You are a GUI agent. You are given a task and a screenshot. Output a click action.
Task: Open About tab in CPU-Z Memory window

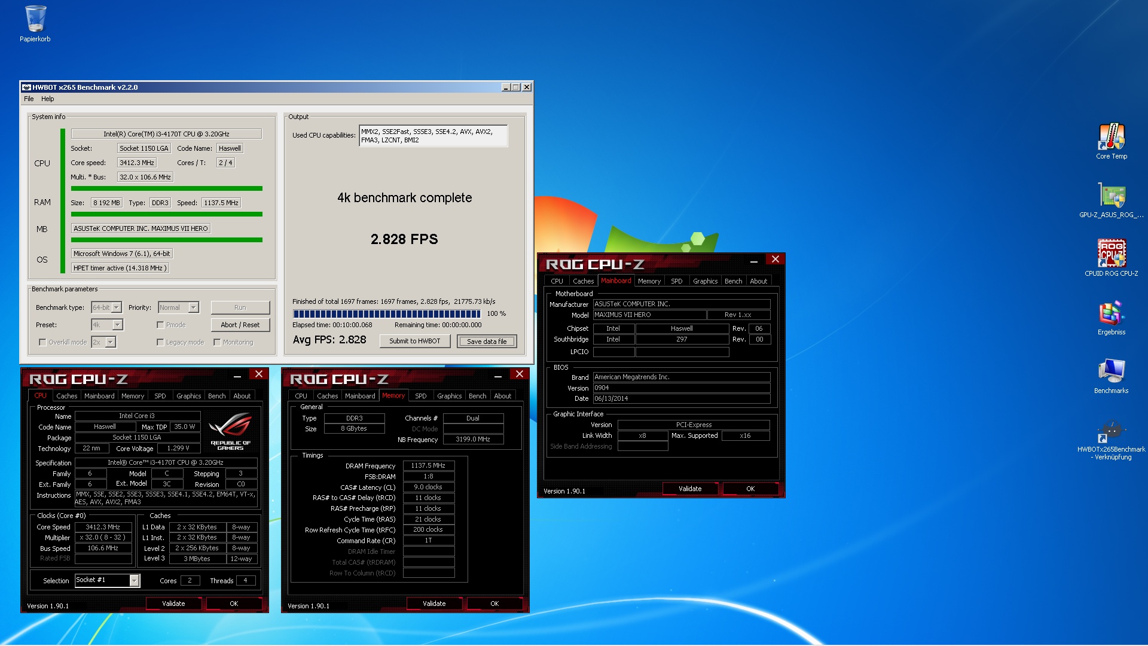[503, 396]
